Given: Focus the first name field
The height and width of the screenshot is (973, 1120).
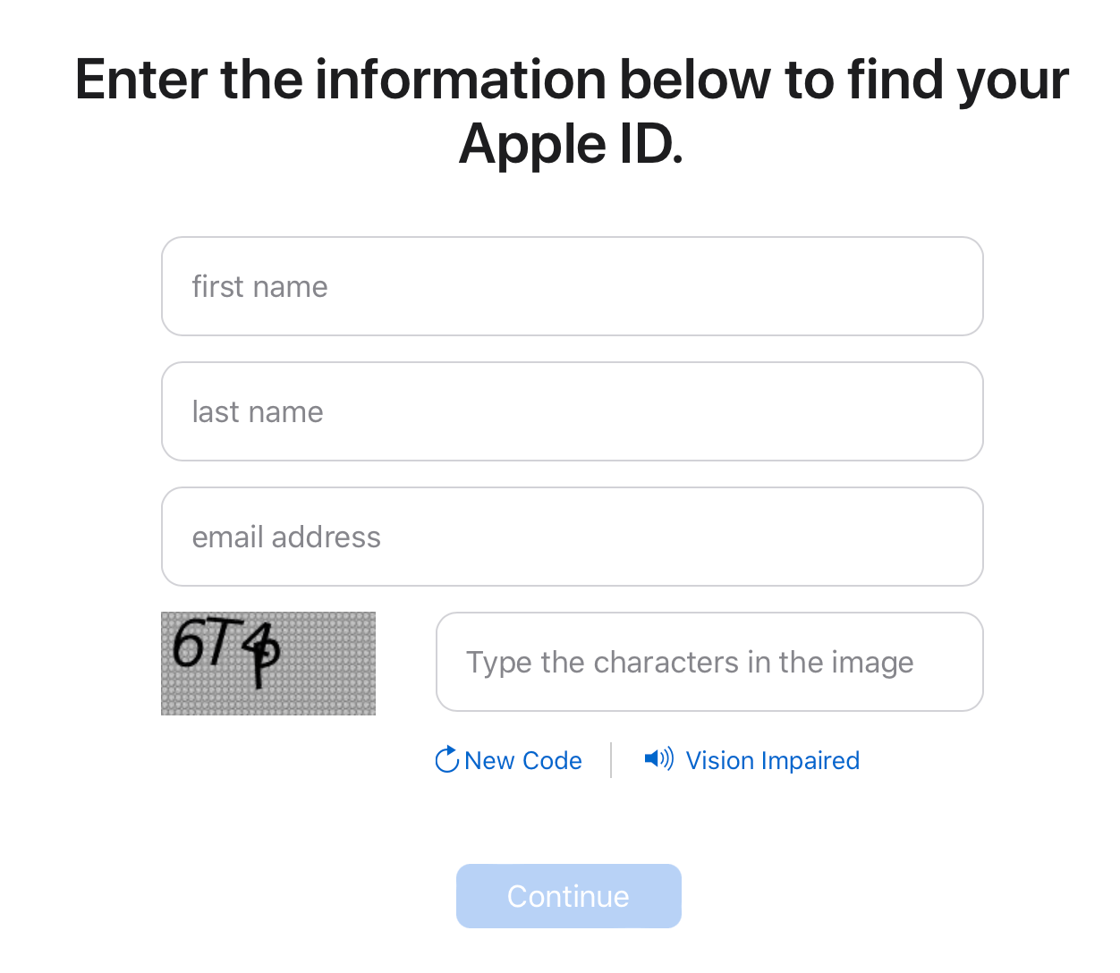Looking at the screenshot, I should coord(573,286).
